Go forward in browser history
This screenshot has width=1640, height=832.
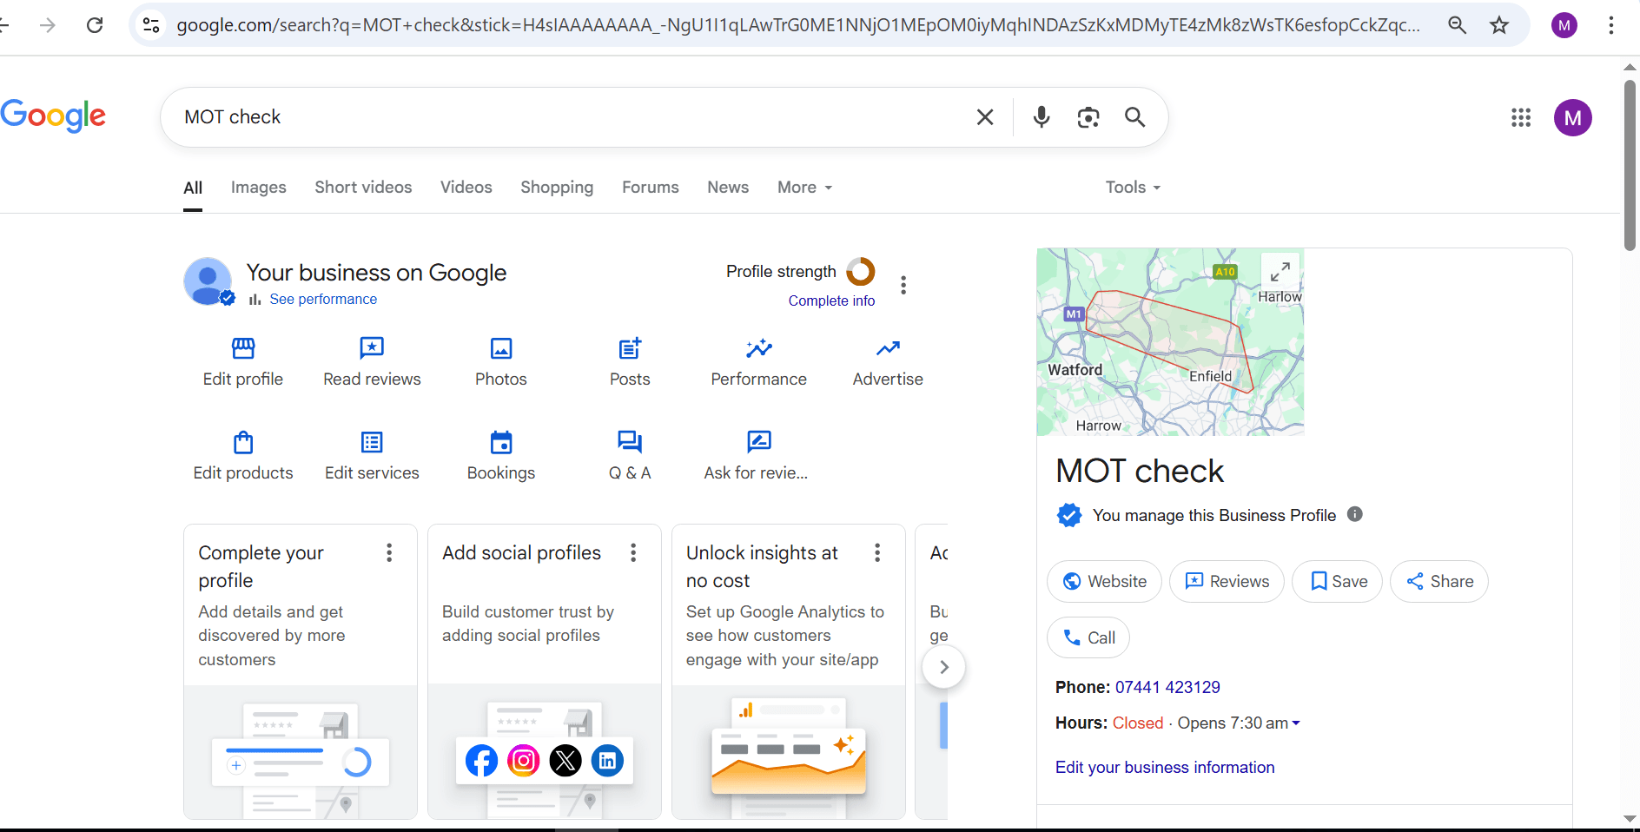[48, 25]
